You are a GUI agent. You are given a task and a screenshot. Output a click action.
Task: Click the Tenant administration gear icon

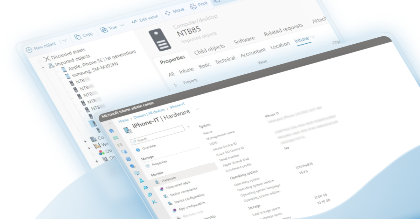(x=150, y=195)
